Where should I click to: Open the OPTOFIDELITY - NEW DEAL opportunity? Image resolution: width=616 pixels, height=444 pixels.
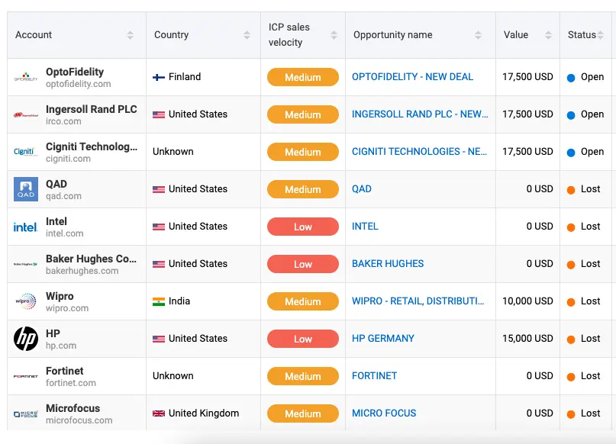click(x=412, y=77)
